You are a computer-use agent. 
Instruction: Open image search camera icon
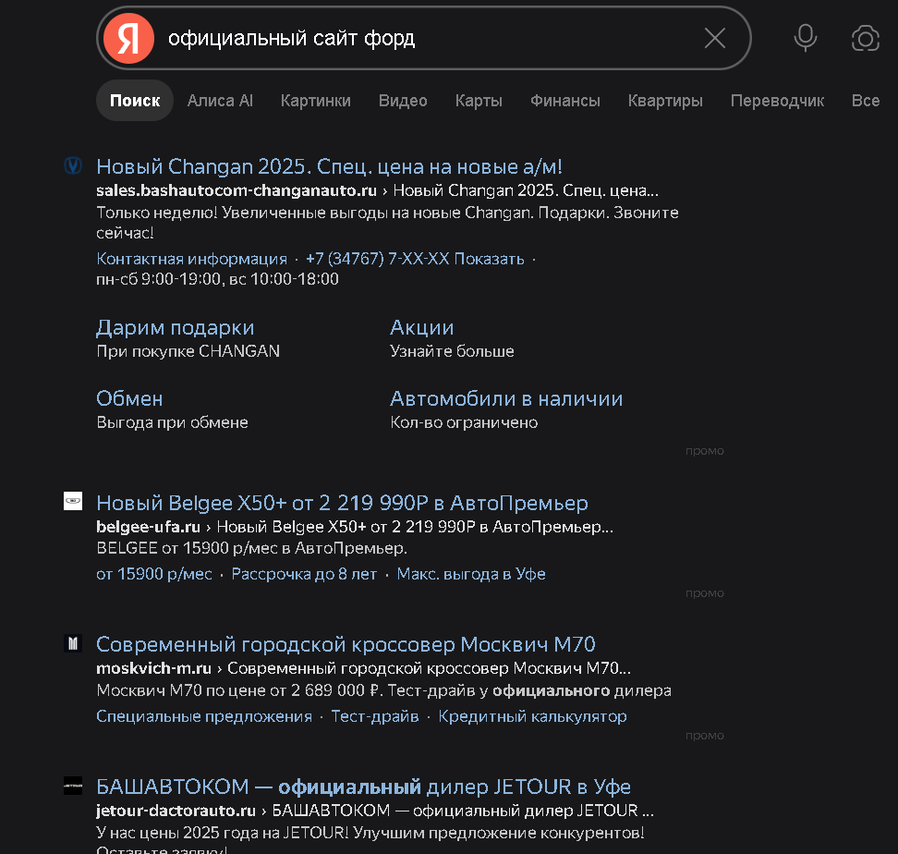pyautogui.click(x=866, y=39)
